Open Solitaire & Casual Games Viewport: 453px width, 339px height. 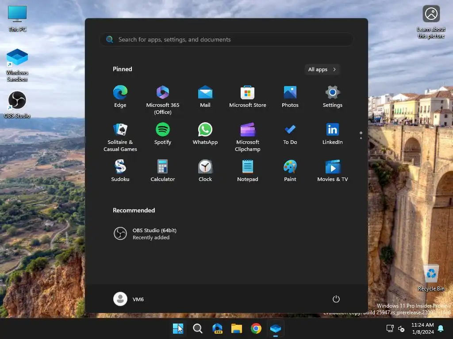[x=120, y=137]
